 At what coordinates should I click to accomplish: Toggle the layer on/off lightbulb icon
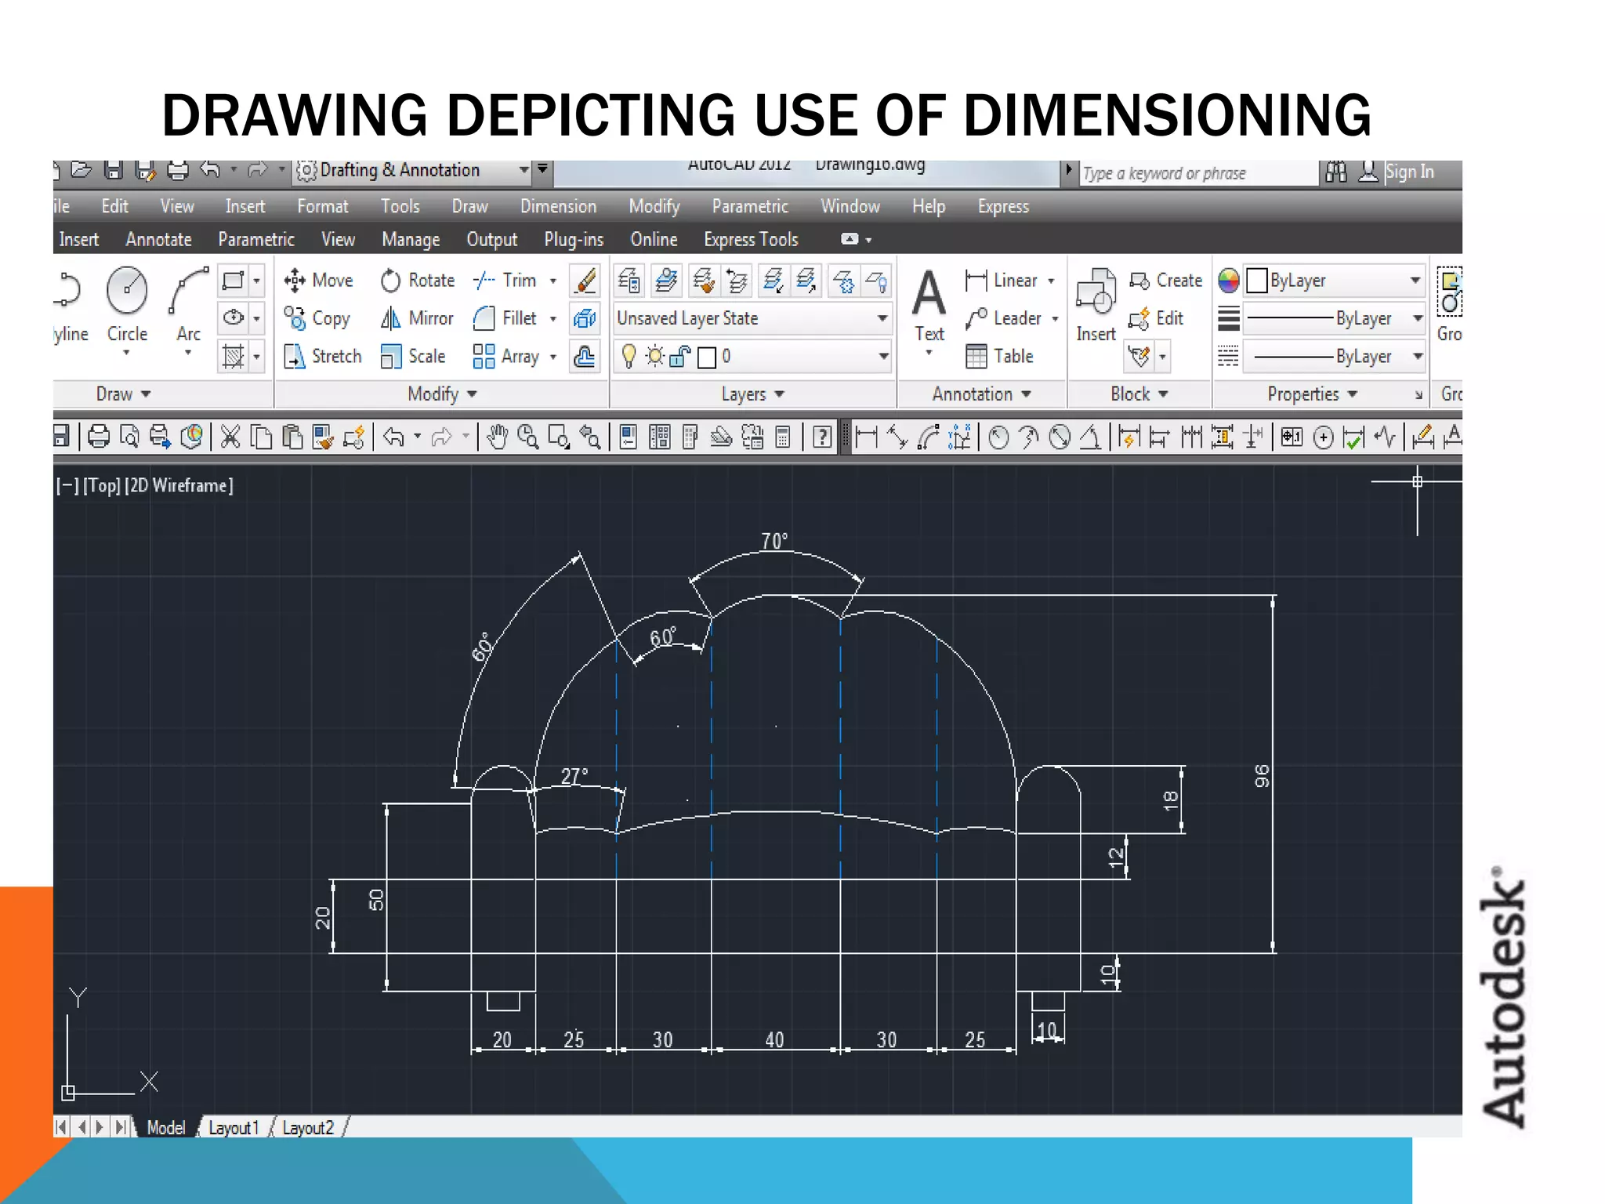629,357
